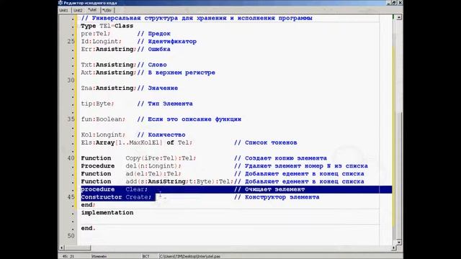
Task: Click the horizontal scrollbar thumb
Action: [x=78, y=247]
